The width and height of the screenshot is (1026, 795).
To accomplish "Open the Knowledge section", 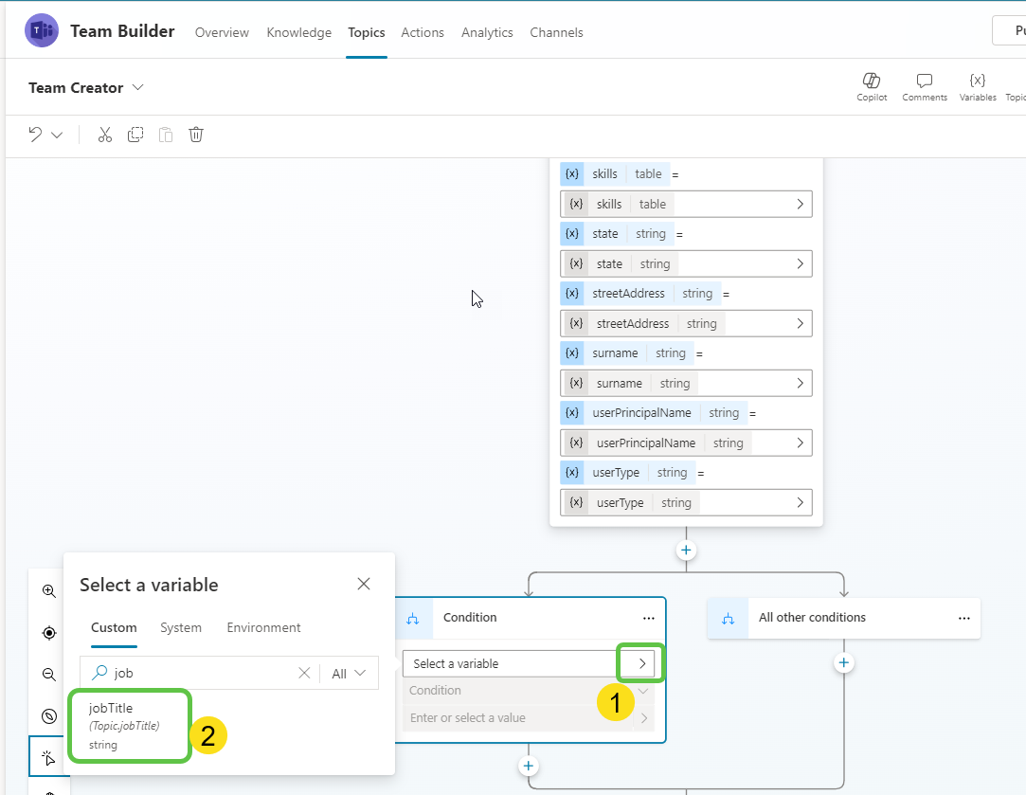I will click(x=298, y=32).
